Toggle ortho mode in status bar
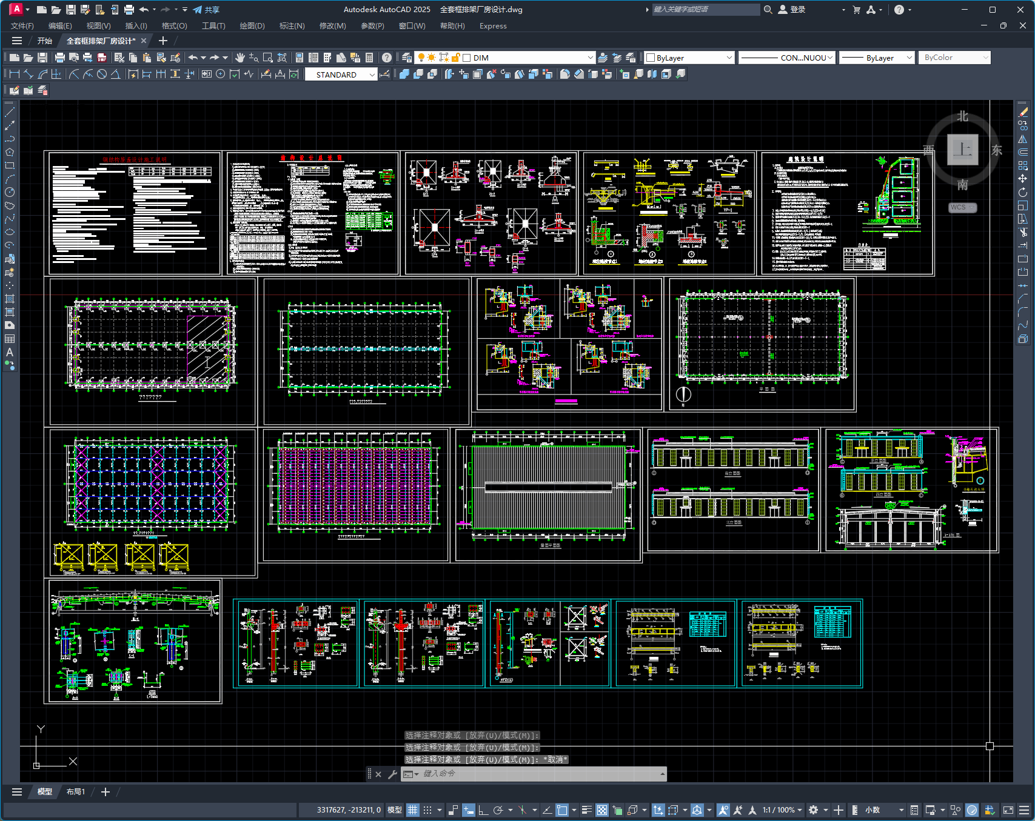This screenshot has height=821, width=1035. 483,810
